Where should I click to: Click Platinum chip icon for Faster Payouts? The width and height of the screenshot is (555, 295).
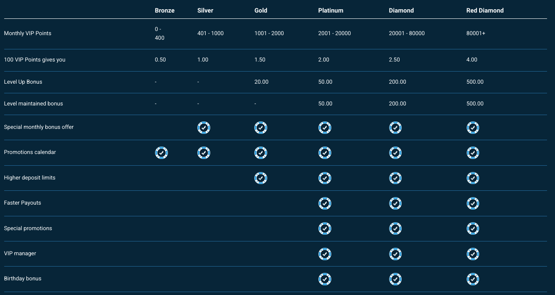[x=325, y=203]
